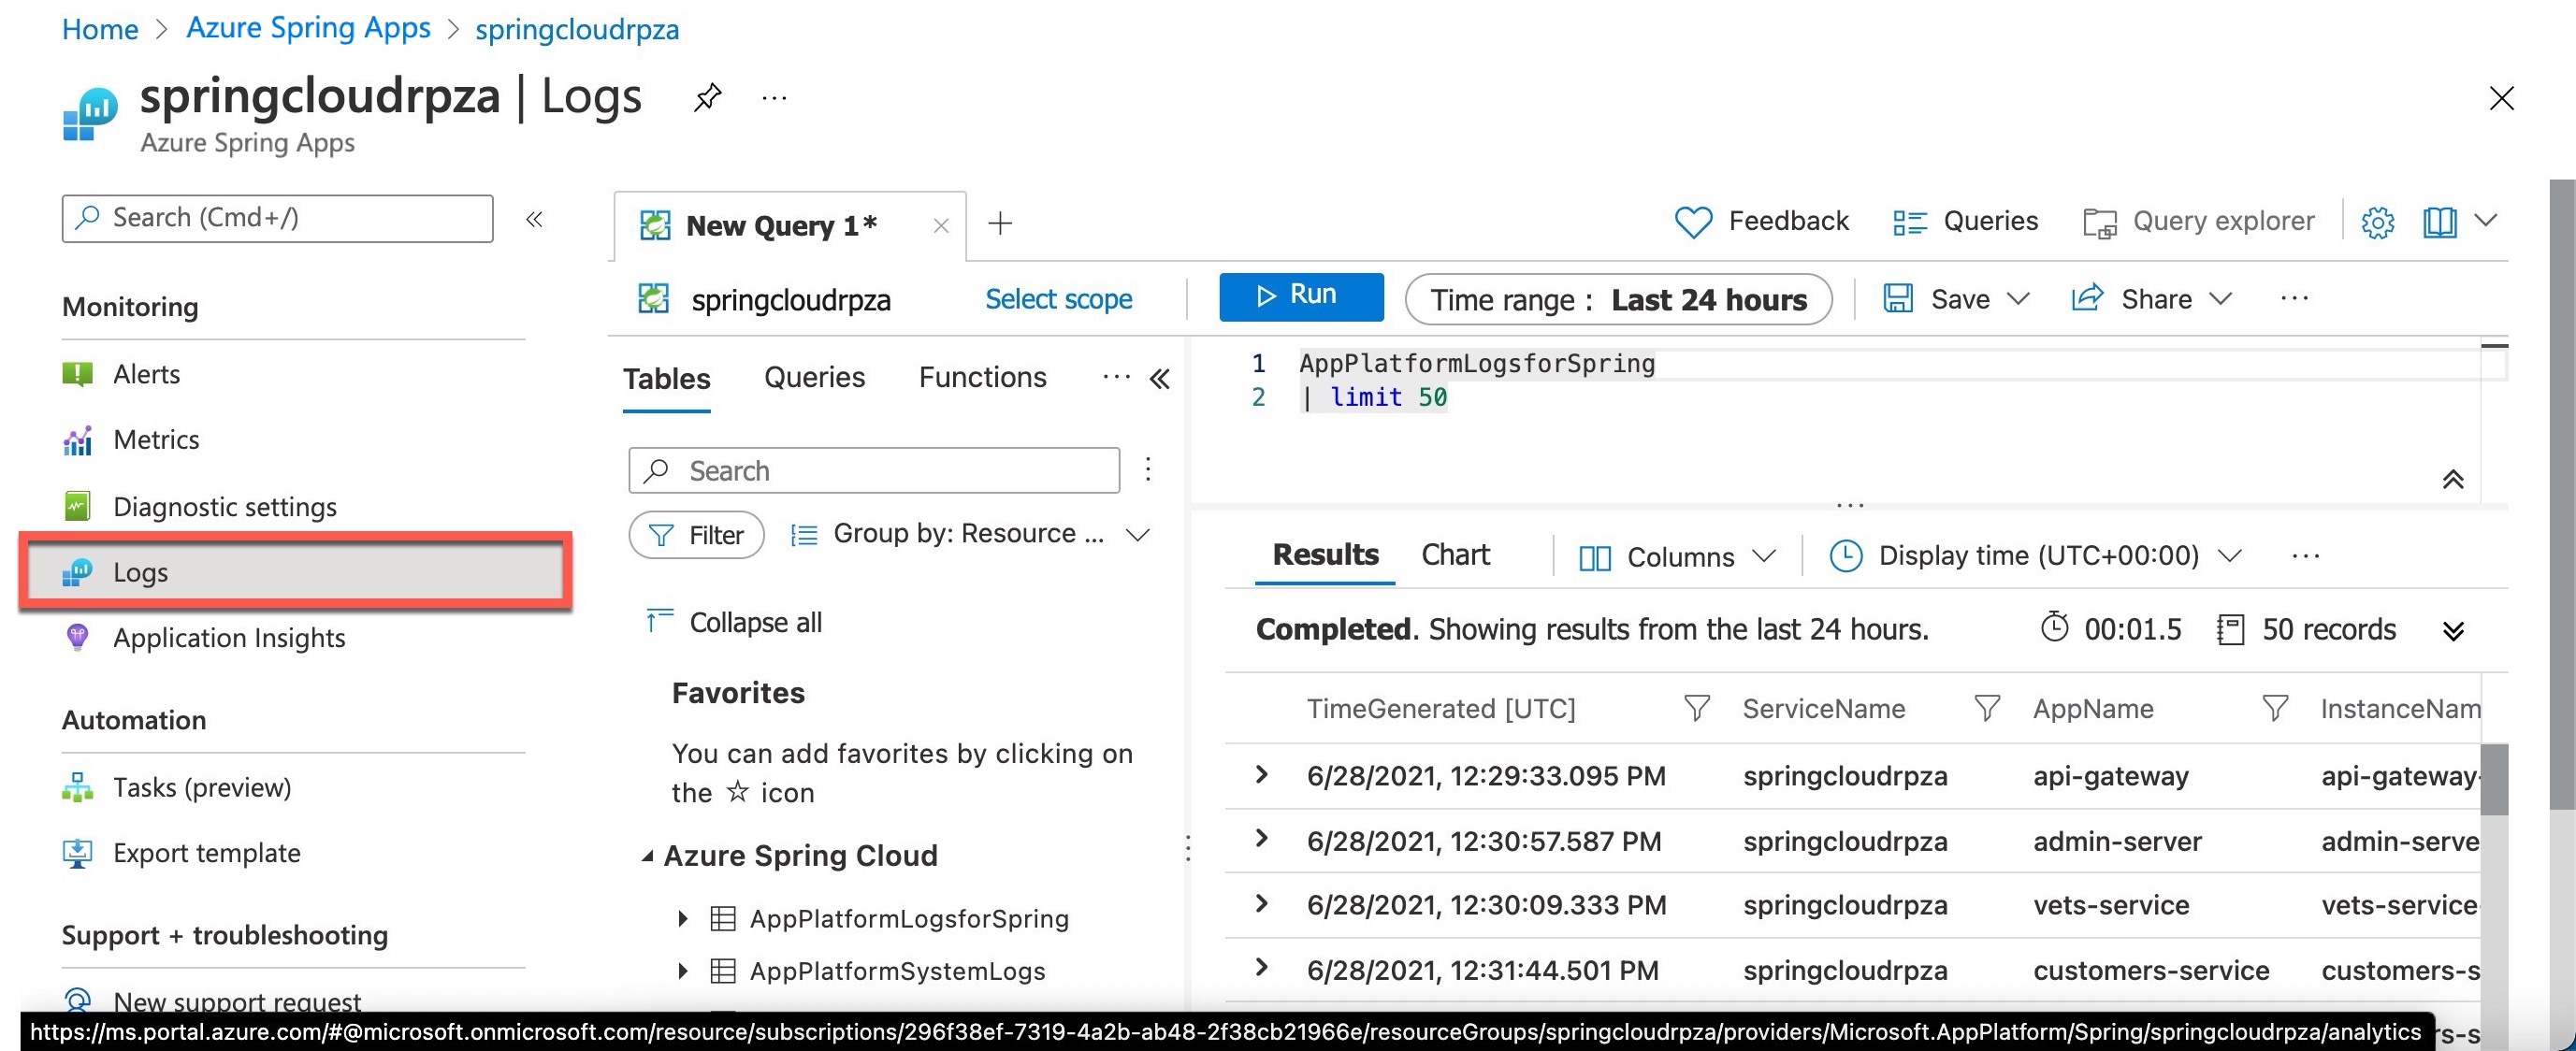The width and height of the screenshot is (2576, 1051).
Task: Open the Time range dropdown
Action: [1618, 299]
